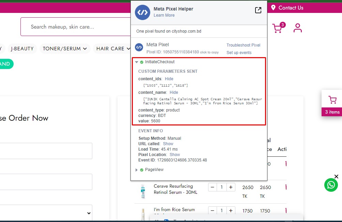The height and width of the screenshot is (222, 342).
Task: Open the Set up events link
Action: pos(239,53)
